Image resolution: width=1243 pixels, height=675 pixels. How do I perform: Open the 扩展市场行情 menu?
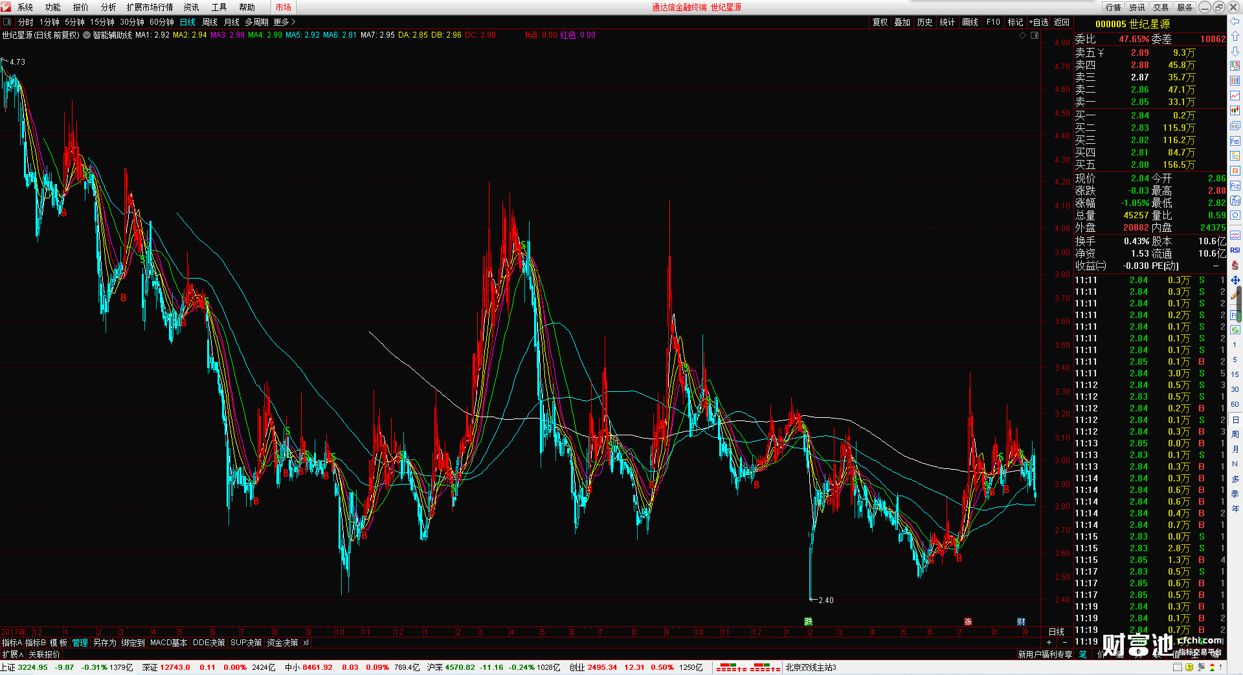click(150, 7)
